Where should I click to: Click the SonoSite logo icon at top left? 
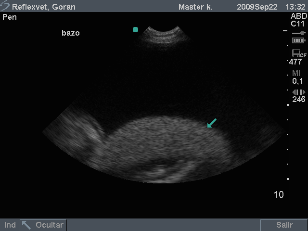(x=5, y=6)
